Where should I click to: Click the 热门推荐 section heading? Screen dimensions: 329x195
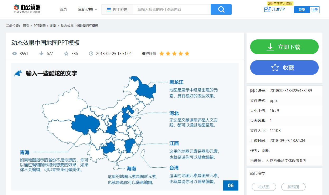click(258, 173)
